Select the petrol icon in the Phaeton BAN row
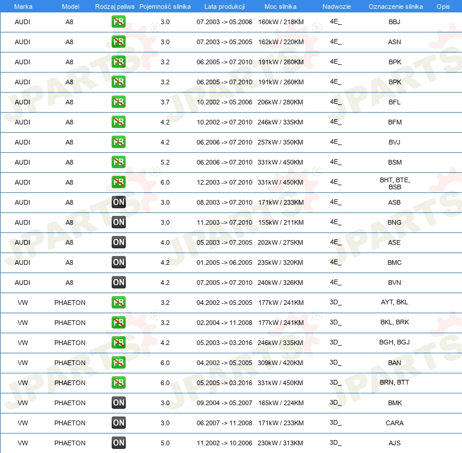Image resolution: width=462 pixels, height=453 pixels. [119, 363]
